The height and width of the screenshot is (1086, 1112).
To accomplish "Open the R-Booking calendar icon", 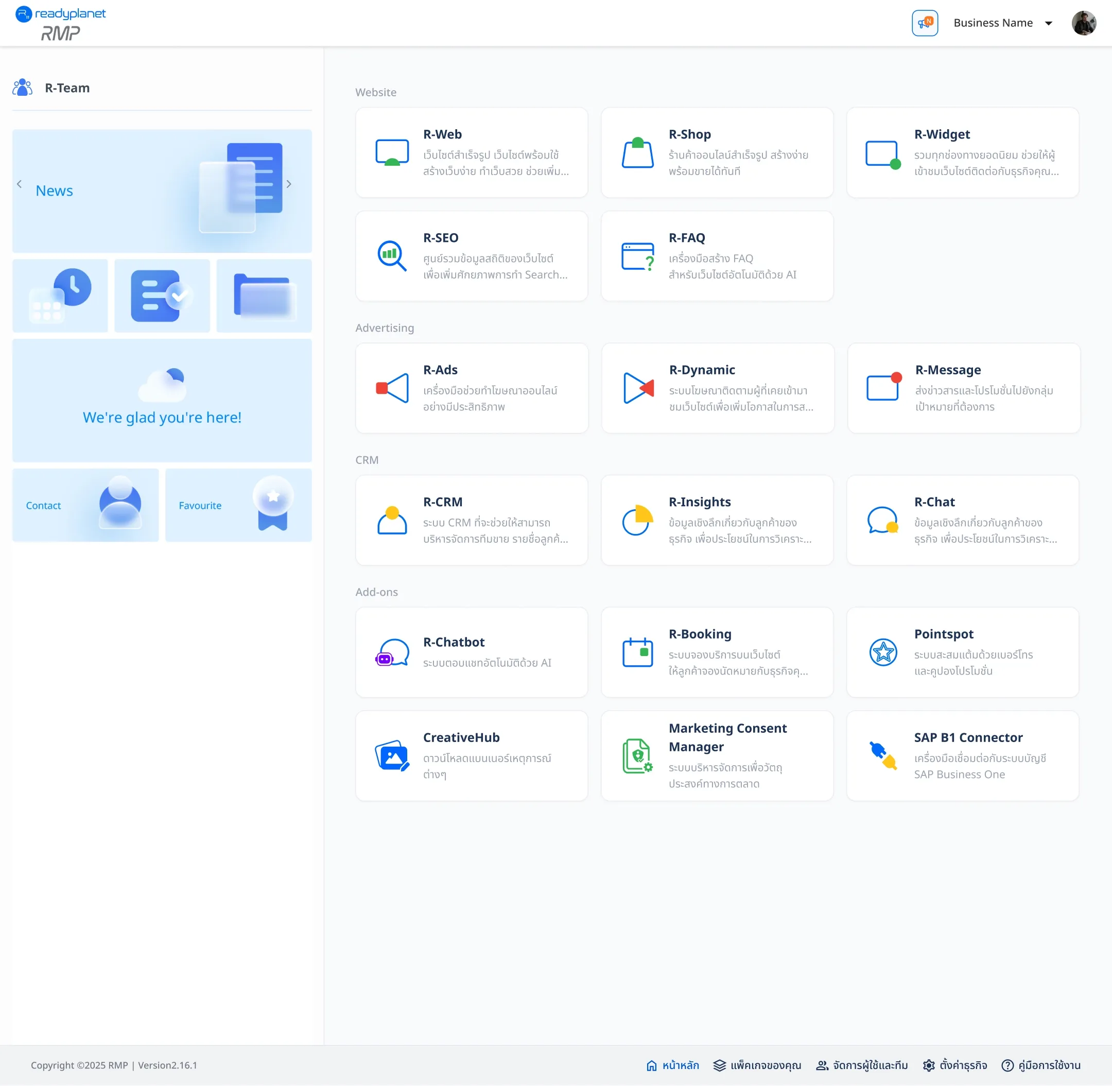I will [x=637, y=652].
